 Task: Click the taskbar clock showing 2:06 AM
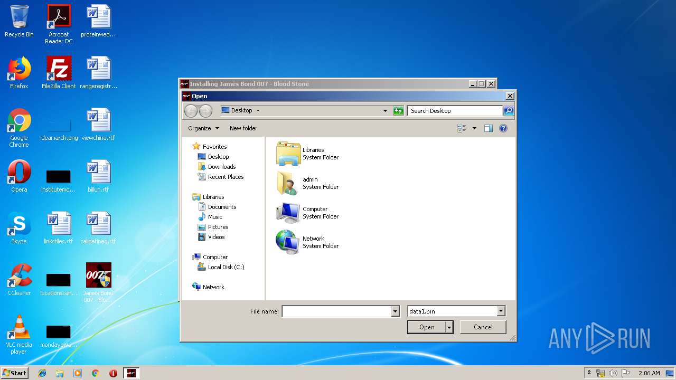click(x=649, y=373)
